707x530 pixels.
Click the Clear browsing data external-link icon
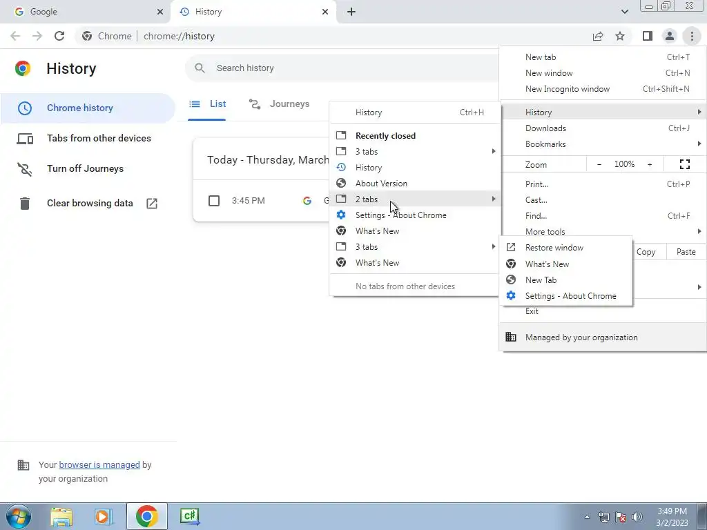pyautogui.click(x=152, y=204)
